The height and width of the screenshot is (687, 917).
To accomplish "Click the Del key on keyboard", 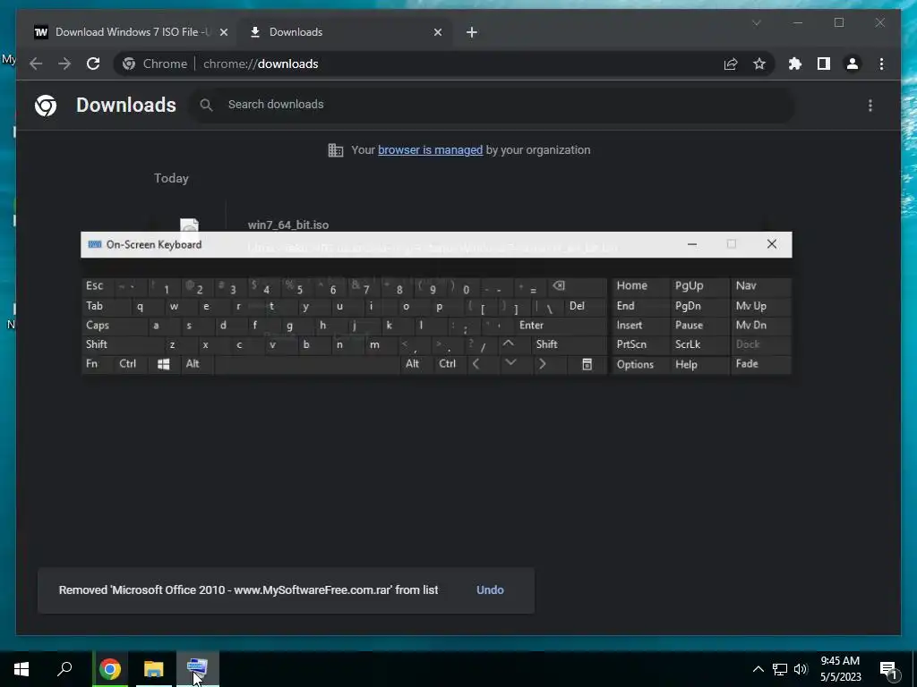I will 586,306.
